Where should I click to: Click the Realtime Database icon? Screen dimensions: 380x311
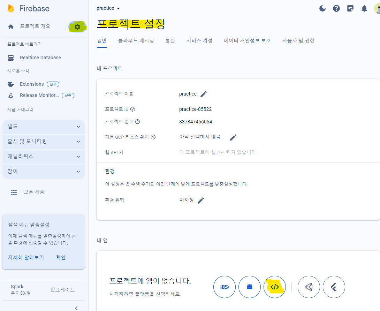pyautogui.click(x=11, y=58)
